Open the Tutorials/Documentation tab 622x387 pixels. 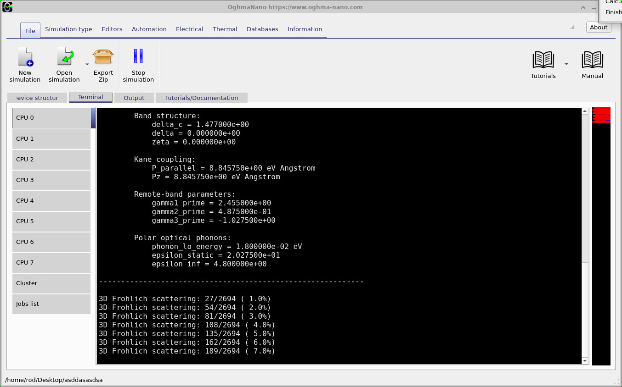[202, 98]
